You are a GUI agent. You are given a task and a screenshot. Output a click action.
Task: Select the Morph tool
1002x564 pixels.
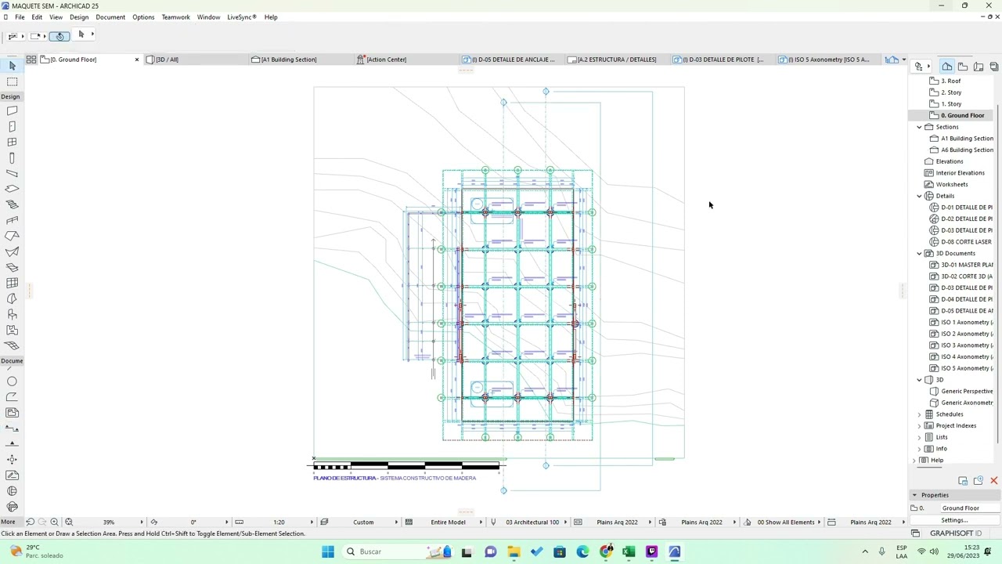tap(12, 299)
